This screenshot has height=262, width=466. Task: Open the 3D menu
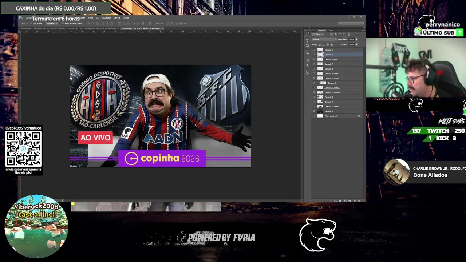pyautogui.click(x=98, y=18)
